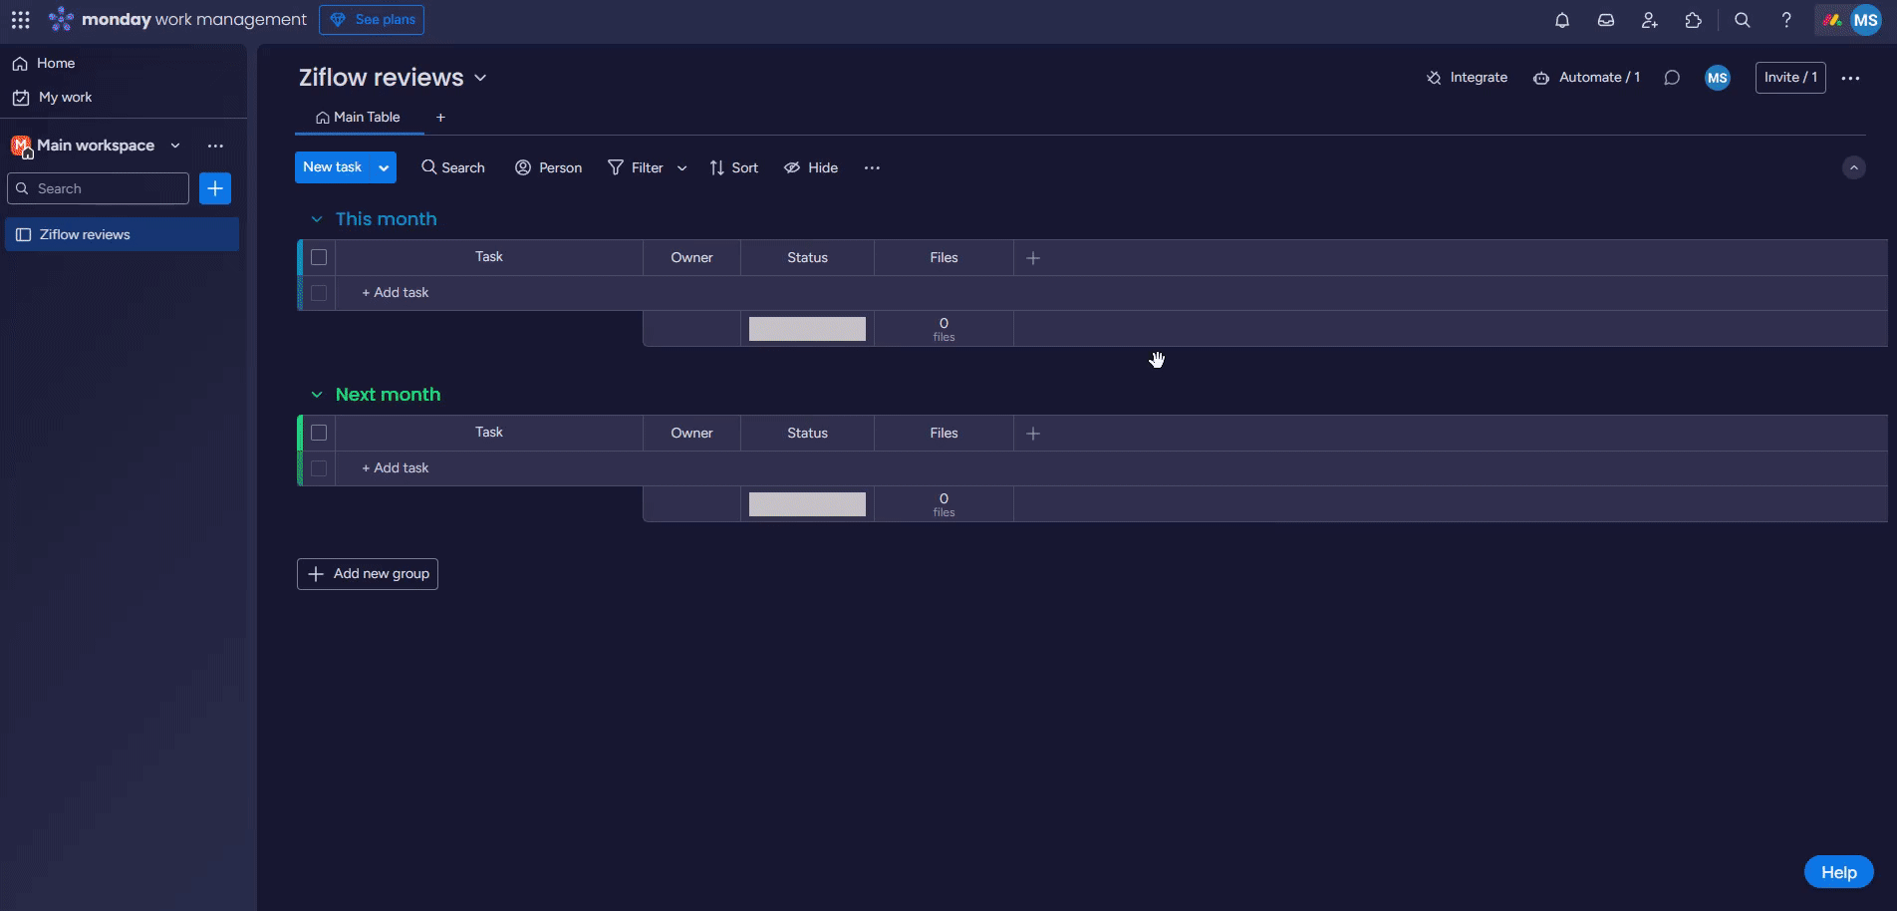This screenshot has height=911, width=1897.
Task: Add column in Next month group
Action: coord(1033,434)
